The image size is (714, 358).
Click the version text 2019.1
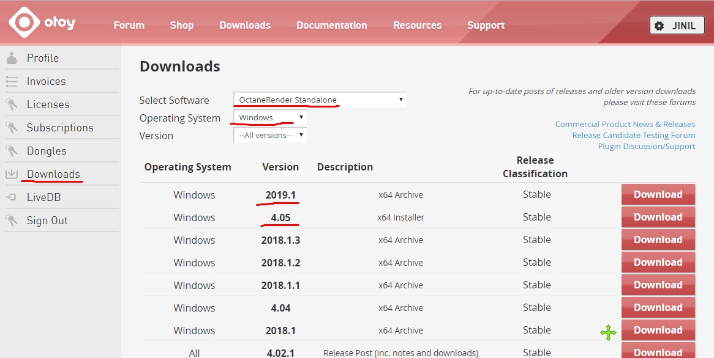(280, 195)
